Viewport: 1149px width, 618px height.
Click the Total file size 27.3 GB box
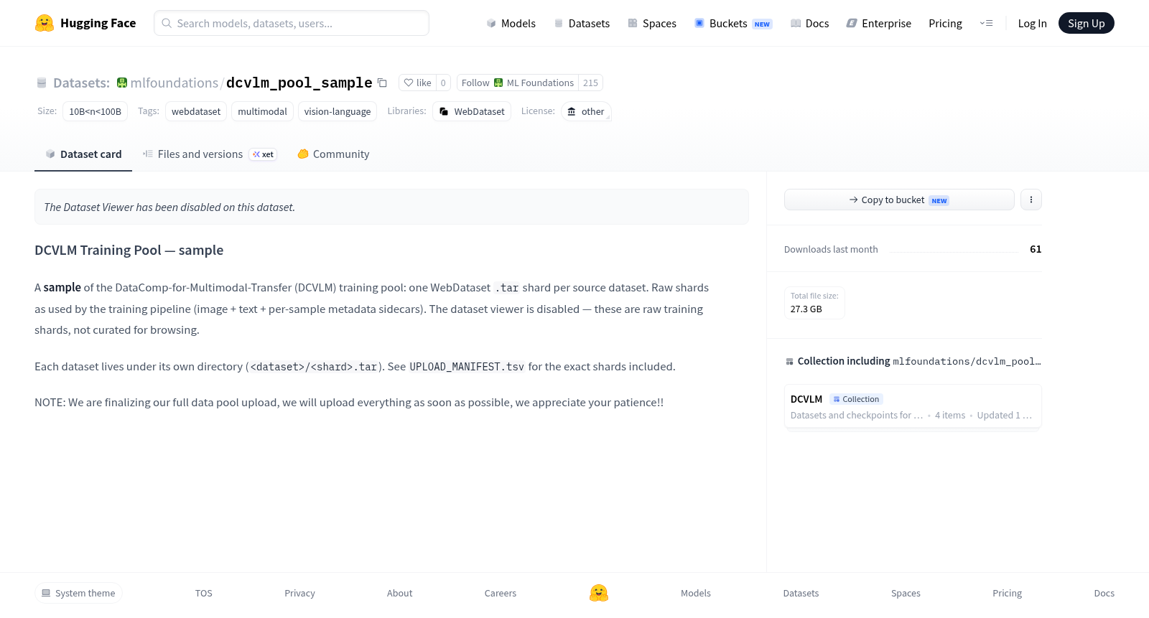click(814, 302)
